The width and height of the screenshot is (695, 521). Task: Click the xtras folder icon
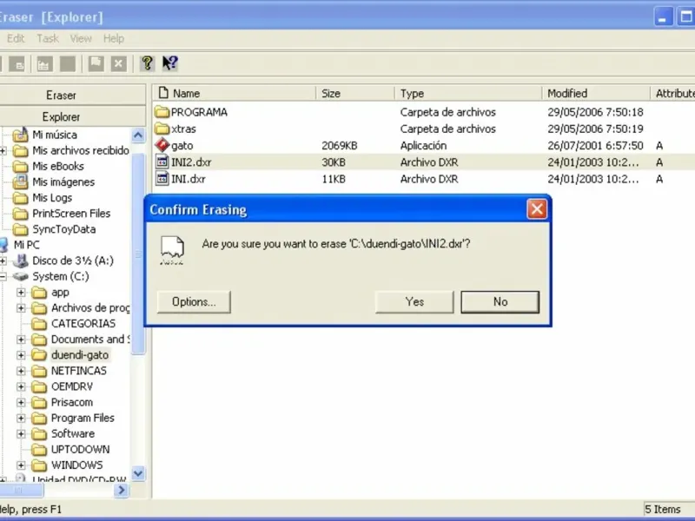[x=162, y=129]
